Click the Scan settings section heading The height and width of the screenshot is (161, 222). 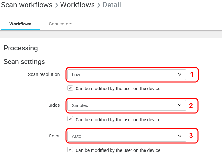pos(24,61)
